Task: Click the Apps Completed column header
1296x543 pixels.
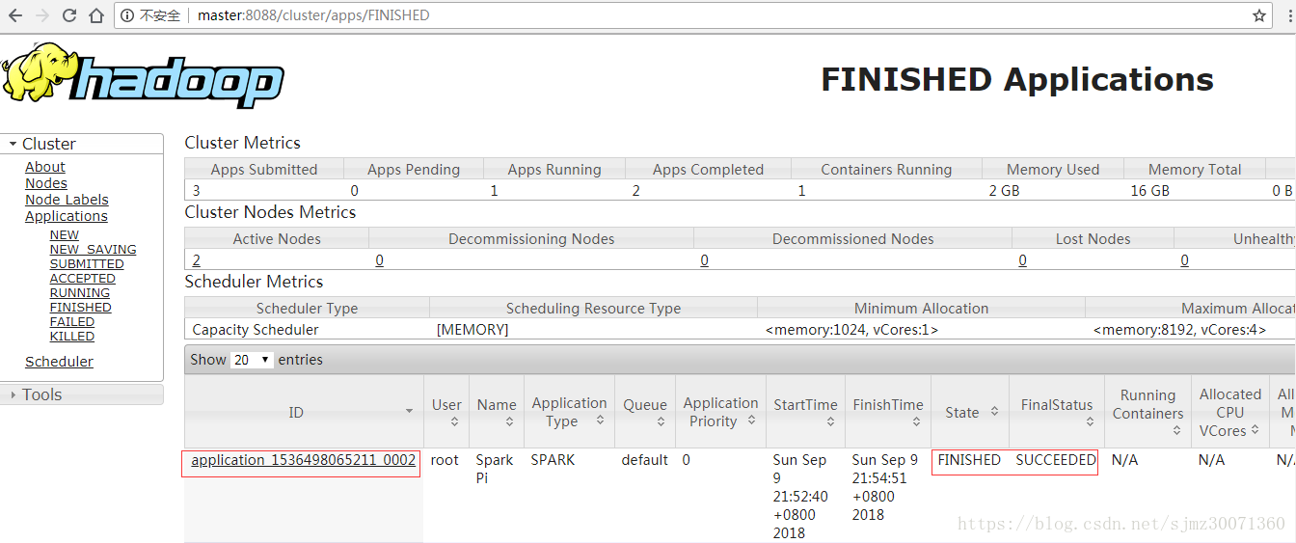Action: [x=708, y=170]
